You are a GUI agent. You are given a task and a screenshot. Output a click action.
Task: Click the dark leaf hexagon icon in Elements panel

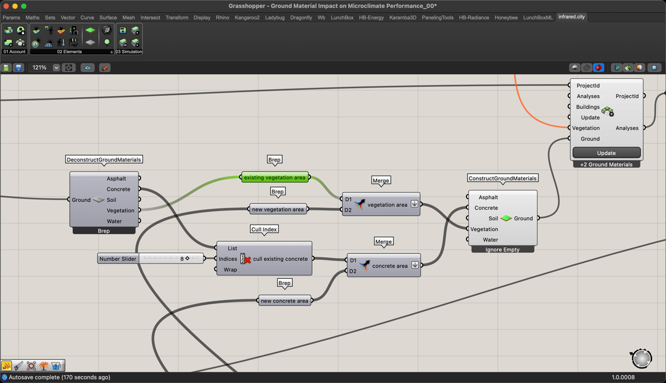107,30
